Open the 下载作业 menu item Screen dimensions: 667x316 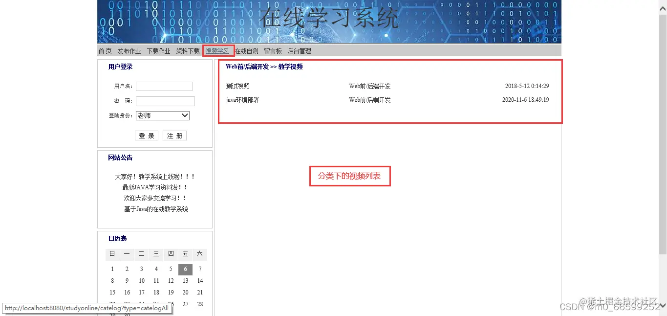(158, 50)
